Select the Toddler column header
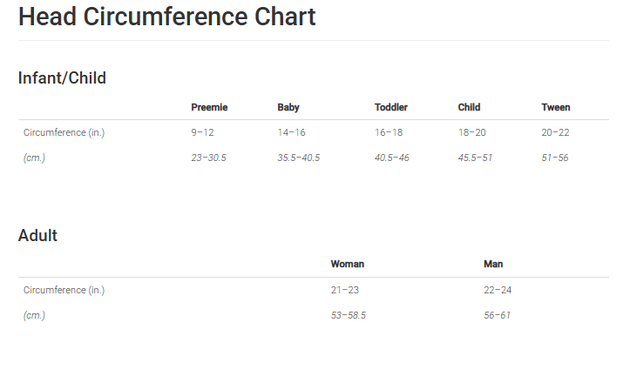Viewport: 623px width, 383px height. click(391, 108)
